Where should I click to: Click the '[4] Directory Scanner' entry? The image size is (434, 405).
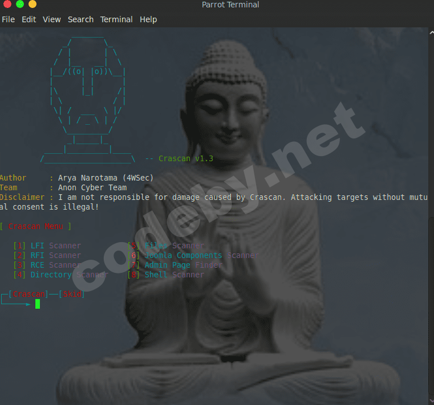click(60, 275)
